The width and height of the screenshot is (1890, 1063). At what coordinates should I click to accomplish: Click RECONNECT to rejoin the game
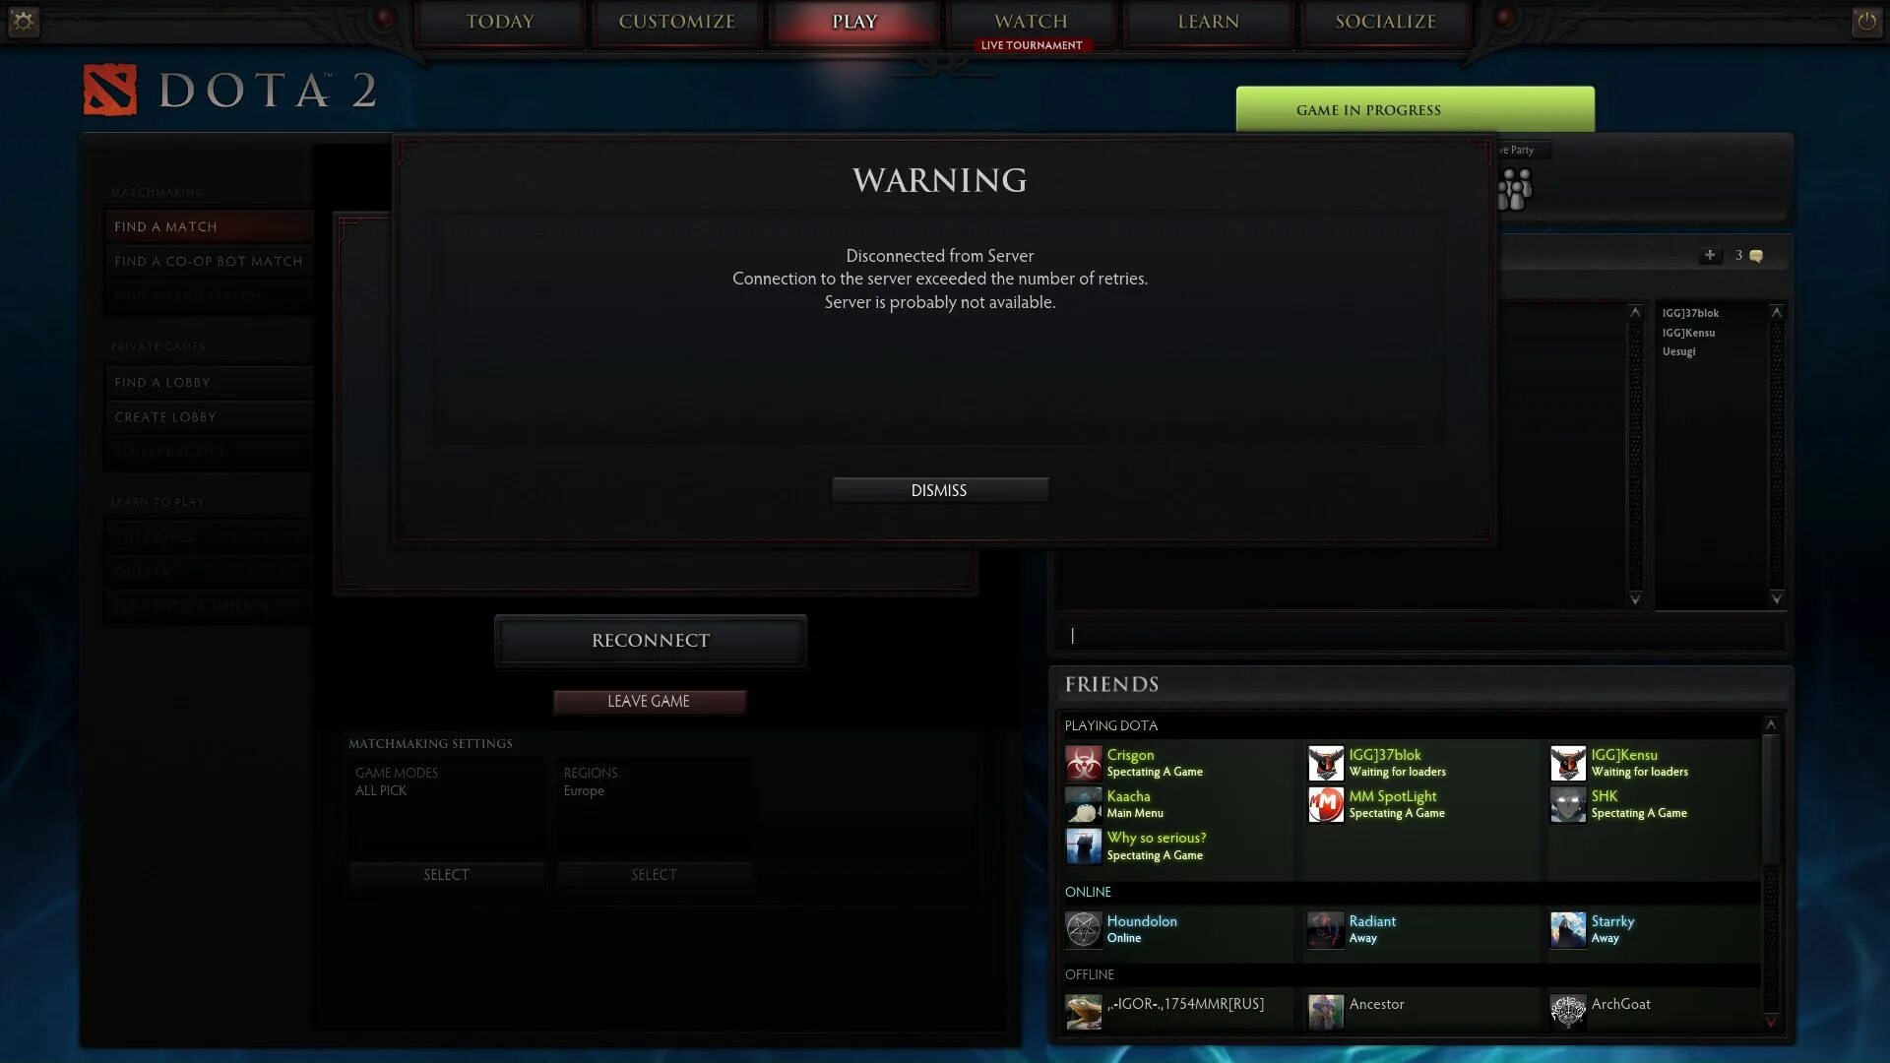point(649,640)
